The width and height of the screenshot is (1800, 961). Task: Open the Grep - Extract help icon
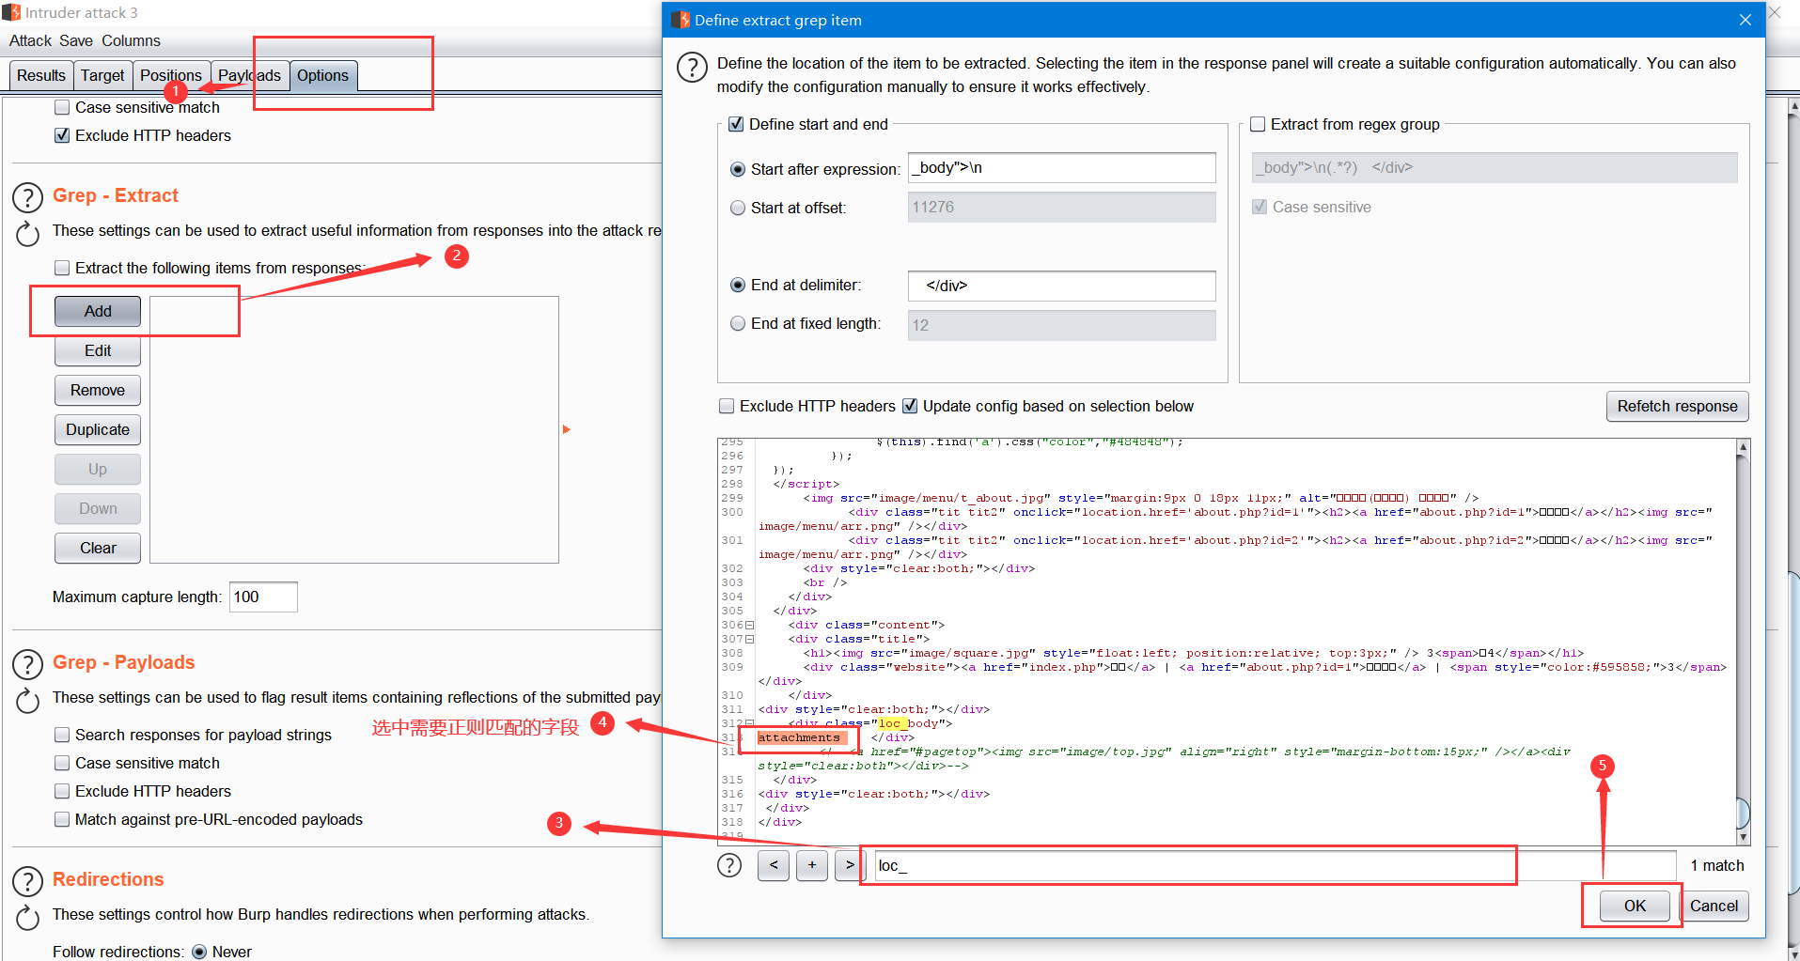[28, 197]
